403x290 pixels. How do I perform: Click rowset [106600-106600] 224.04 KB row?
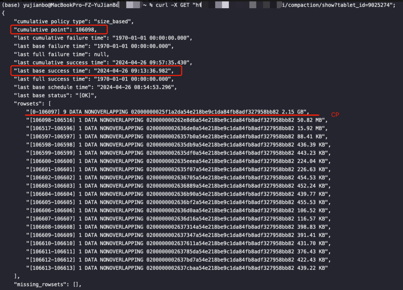178,162
